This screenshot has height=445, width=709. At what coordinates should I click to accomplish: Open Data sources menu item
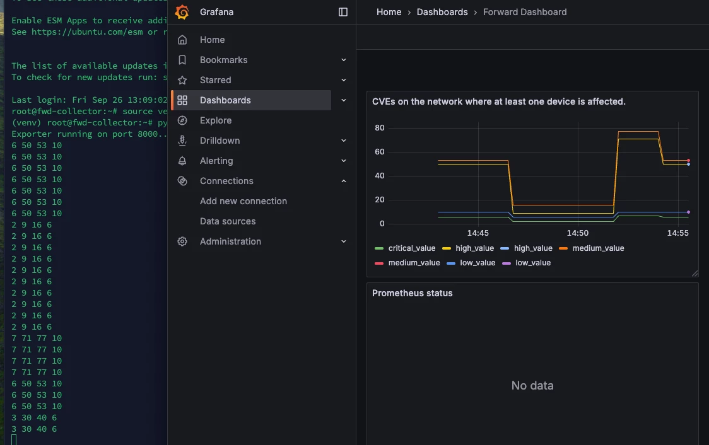tap(228, 221)
